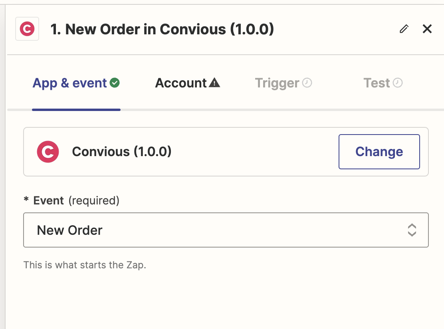Open the Account tab
444x329 pixels.
pyautogui.click(x=181, y=83)
